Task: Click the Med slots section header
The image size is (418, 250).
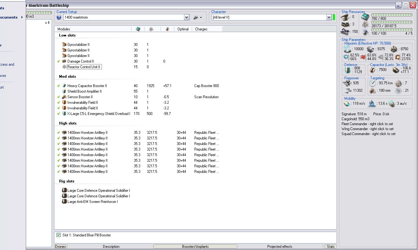Action: tap(67, 77)
